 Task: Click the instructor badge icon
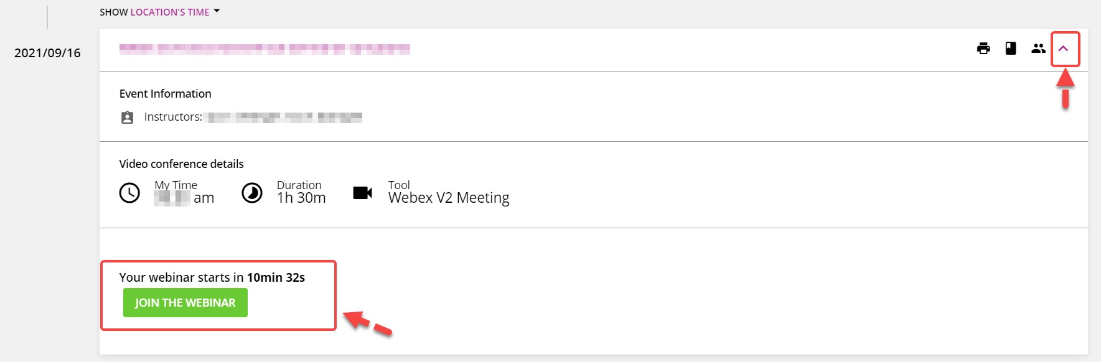click(x=127, y=118)
